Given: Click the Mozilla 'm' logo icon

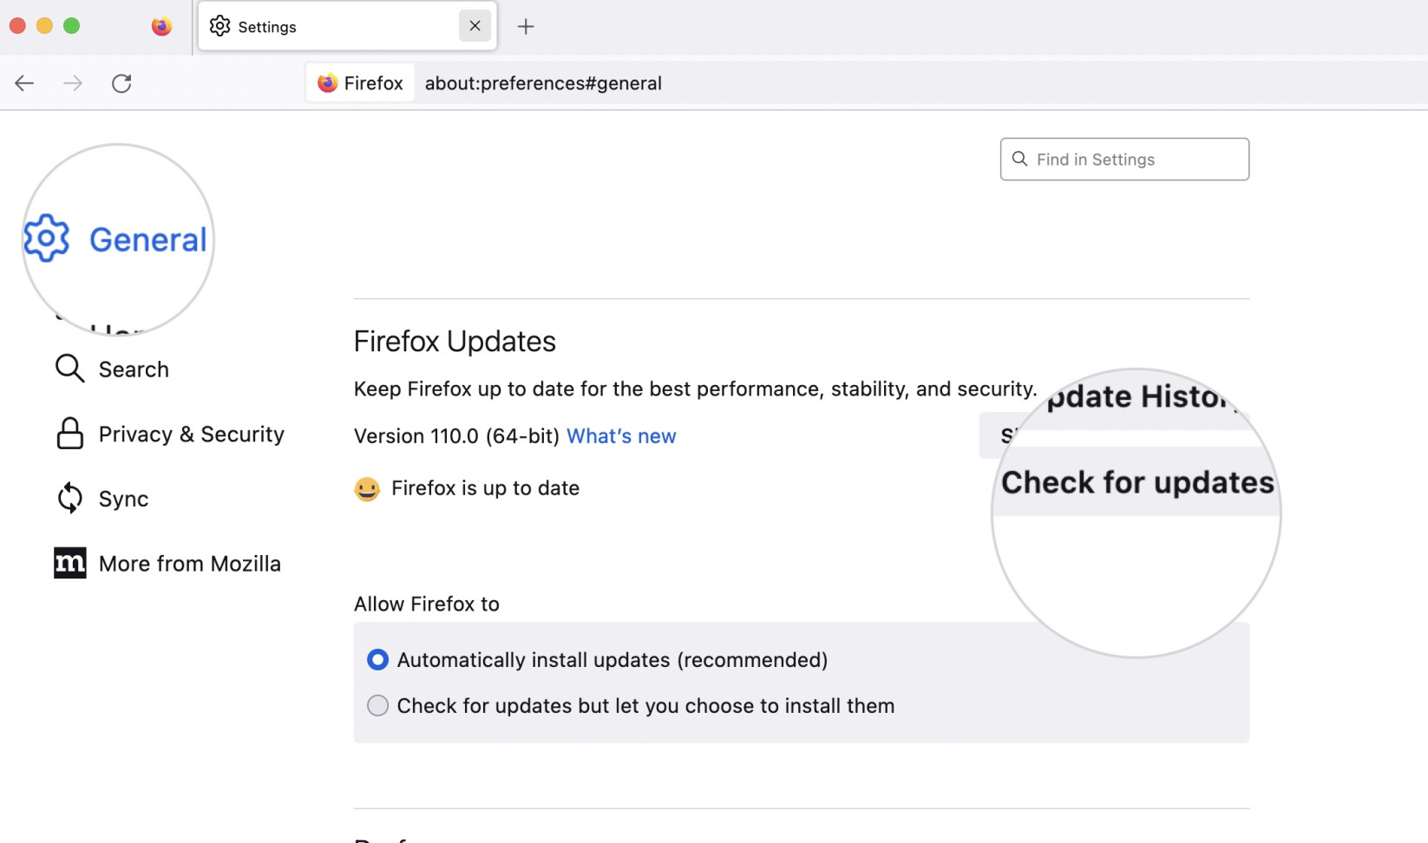Looking at the screenshot, I should coord(69,564).
